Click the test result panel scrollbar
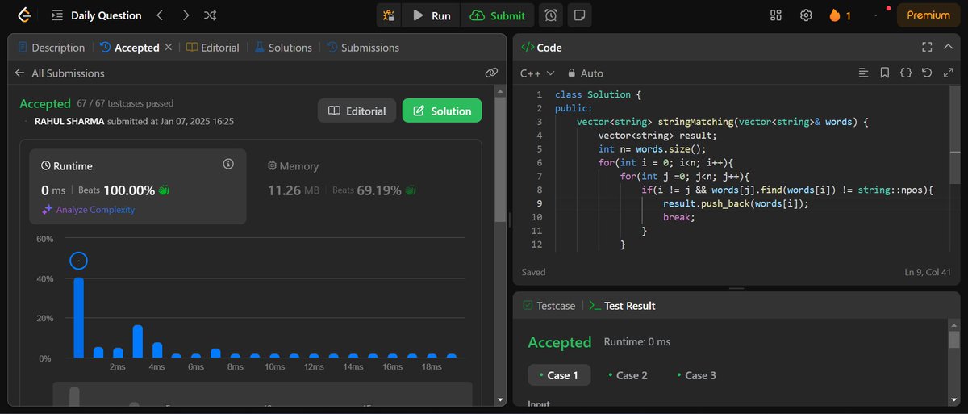968x414 pixels. (954, 339)
